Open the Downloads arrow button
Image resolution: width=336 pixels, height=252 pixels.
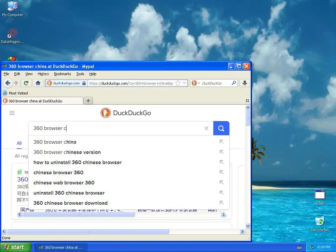pos(245,83)
